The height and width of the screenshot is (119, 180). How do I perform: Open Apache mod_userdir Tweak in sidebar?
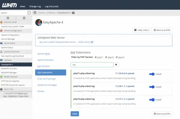click(x=13, y=26)
